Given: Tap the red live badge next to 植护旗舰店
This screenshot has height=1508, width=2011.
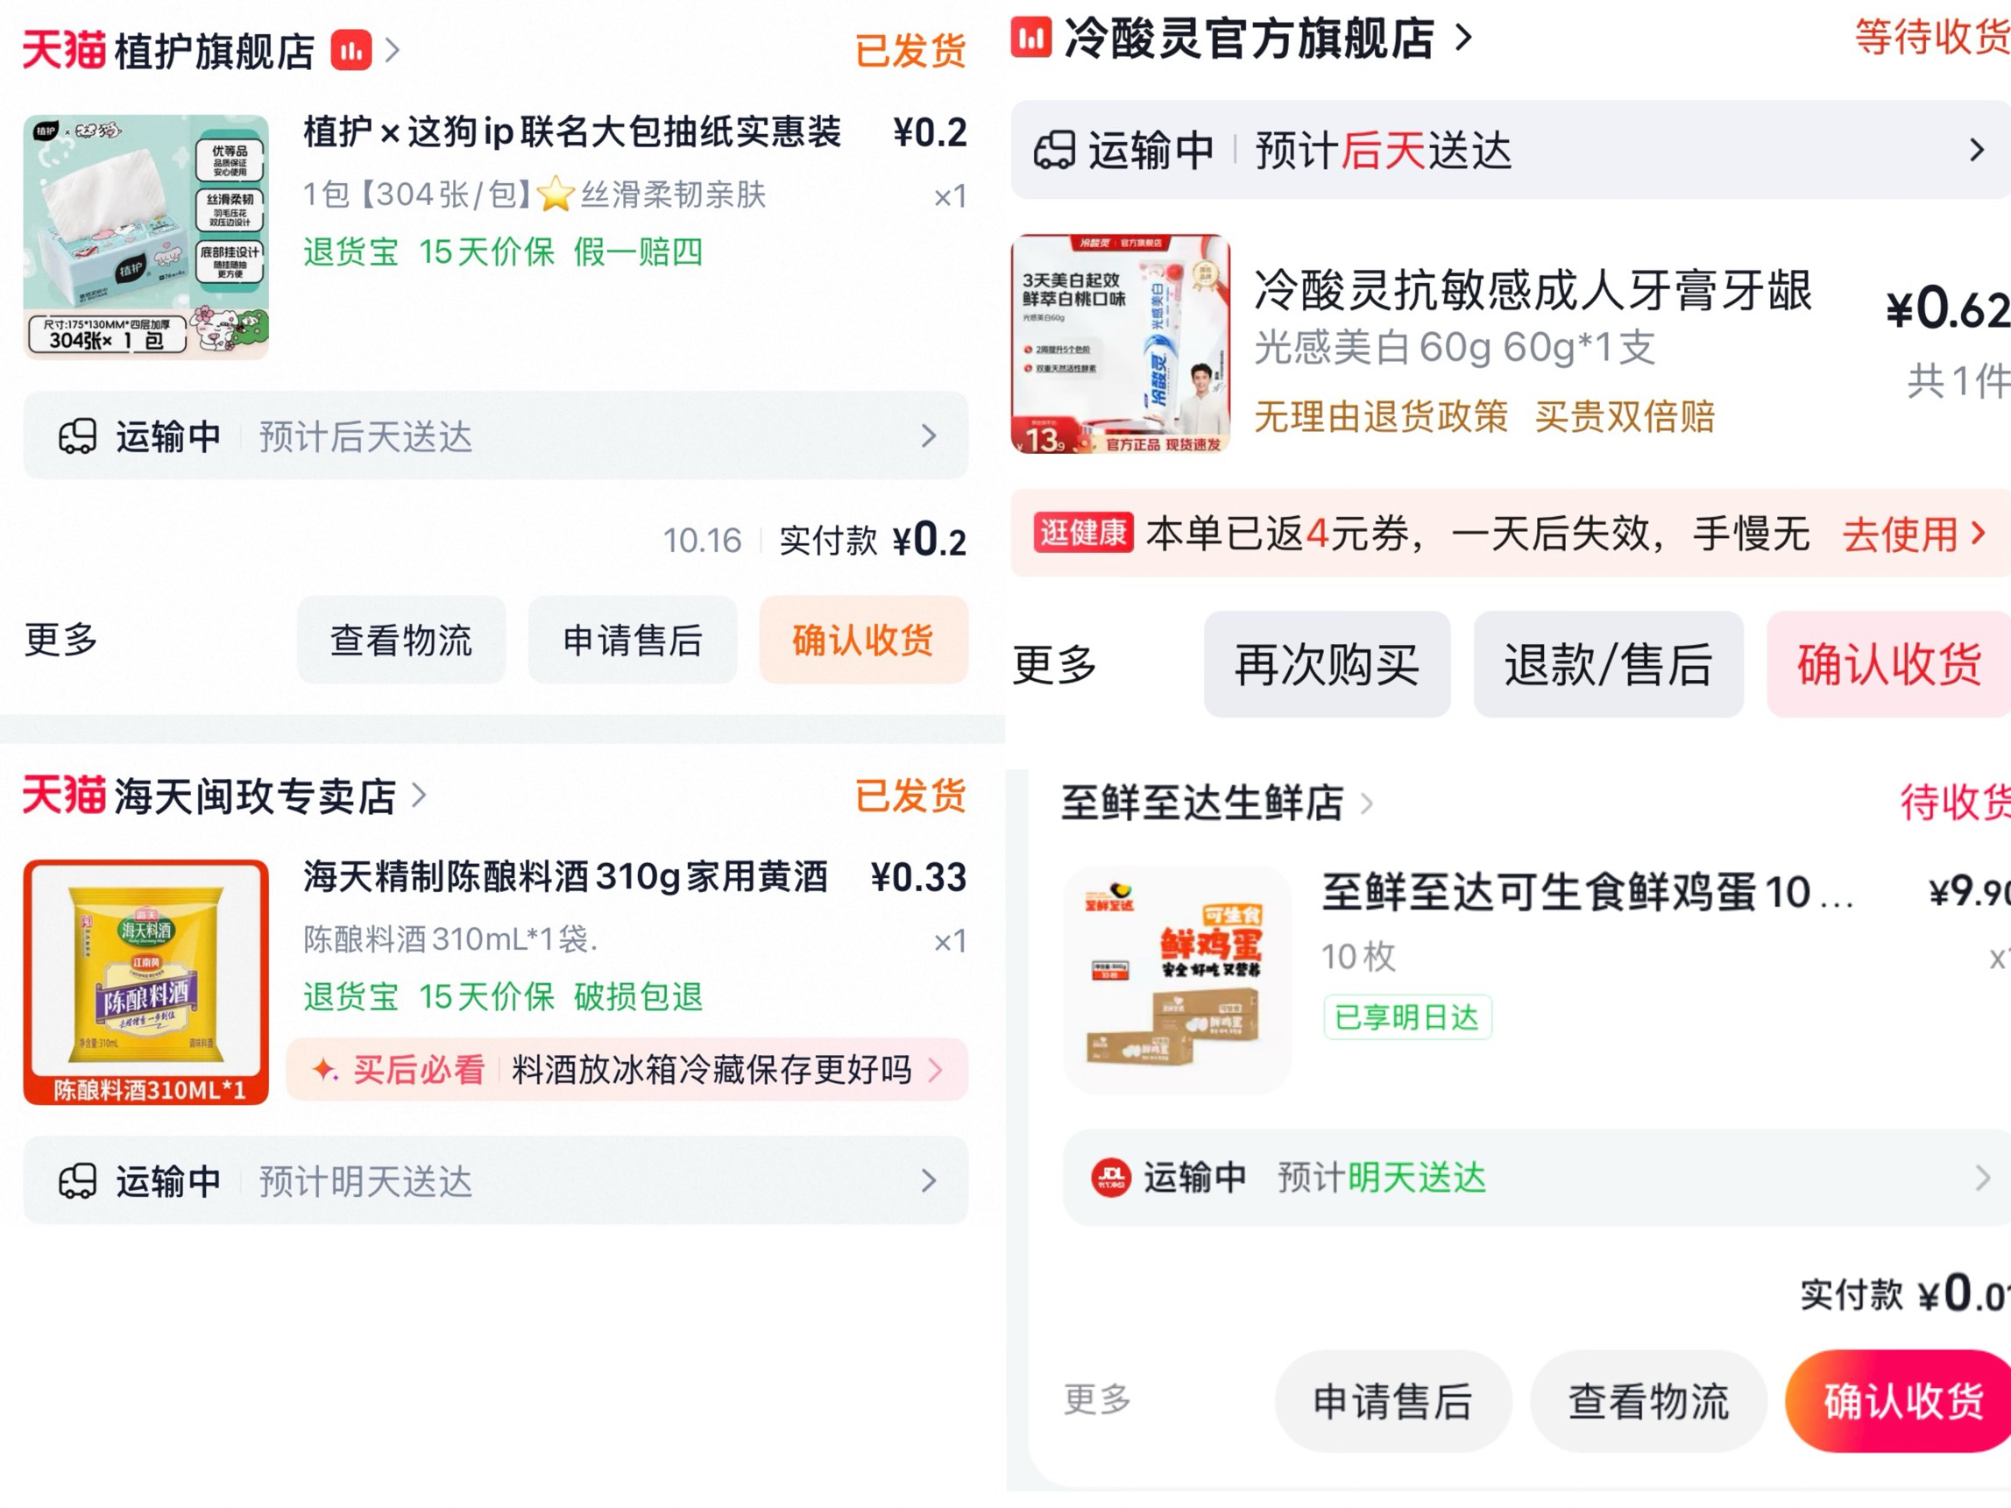Looking at the screenshot, I should tap(351, 50).
